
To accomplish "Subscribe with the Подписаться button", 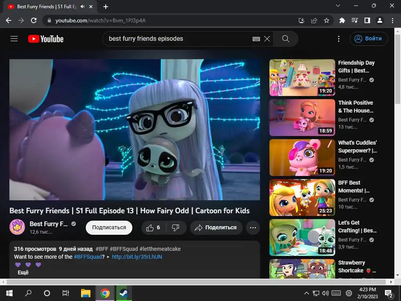I will pyautogui.click(x=109, y=228).
